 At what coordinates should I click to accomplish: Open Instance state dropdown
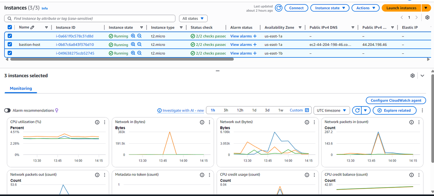pyautogui.click(x=330, y=8)
